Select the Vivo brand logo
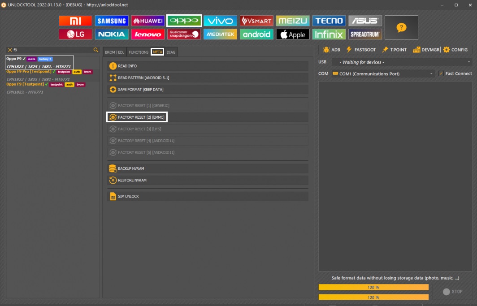Screen dimensions: 477x306 pyautogui.click(x=220, y=21)
